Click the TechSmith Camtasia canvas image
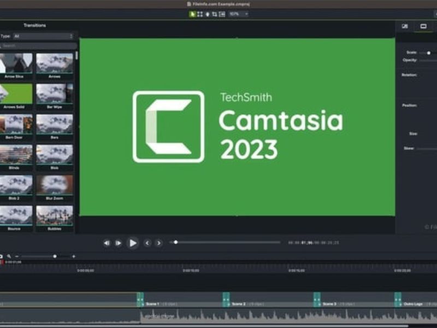Viewport: 437px width, 328px height. point(237,127)
